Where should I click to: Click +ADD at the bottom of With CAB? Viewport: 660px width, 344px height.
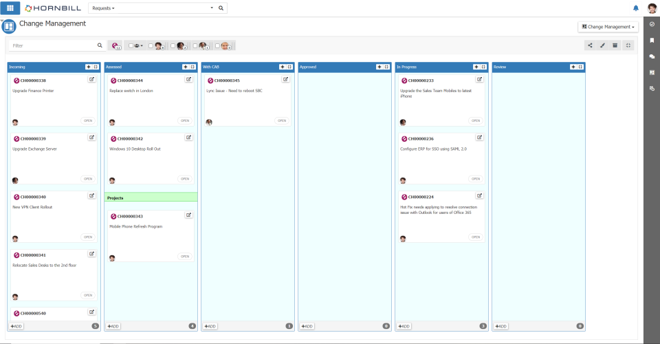pyautogui.click(x=210, y=326)
